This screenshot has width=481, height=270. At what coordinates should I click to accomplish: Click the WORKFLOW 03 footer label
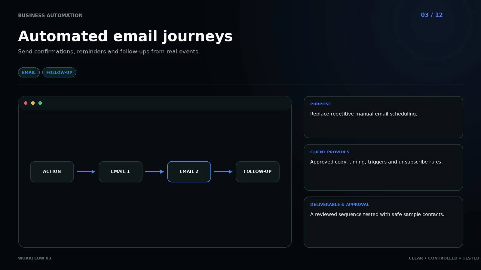(x=35, y=258)
